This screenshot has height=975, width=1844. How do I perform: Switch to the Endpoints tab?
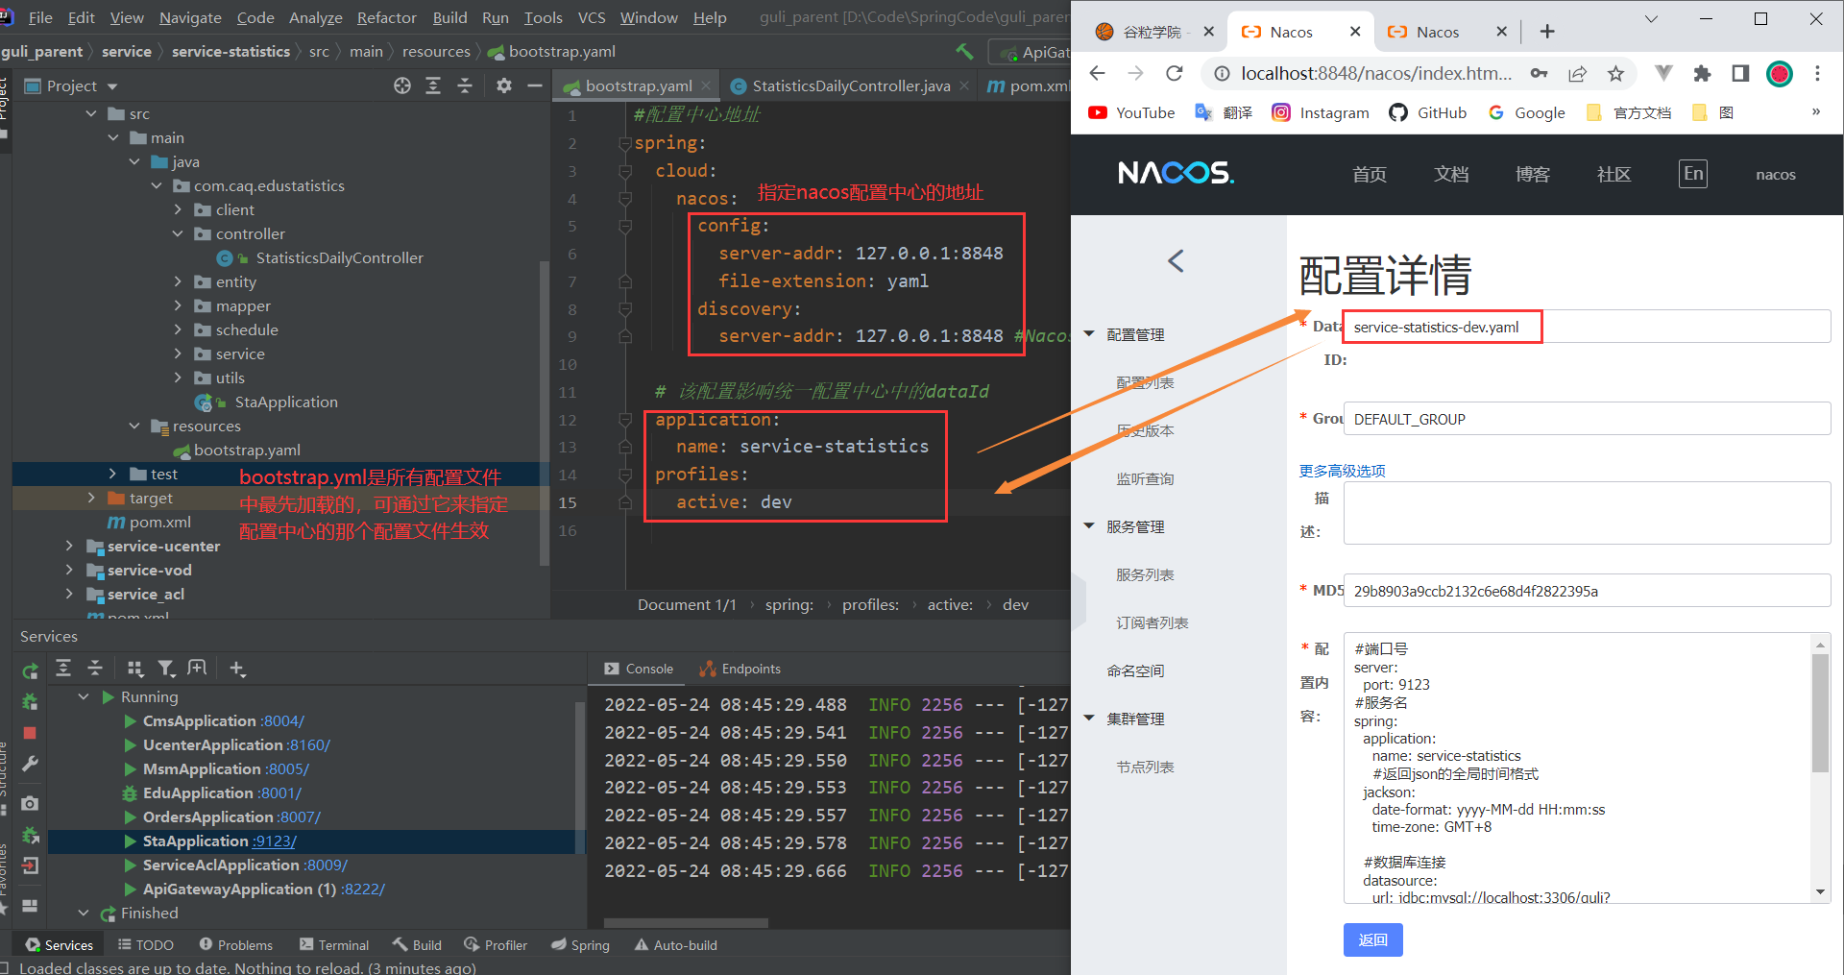pyautogui.click(x=740, y=669)
